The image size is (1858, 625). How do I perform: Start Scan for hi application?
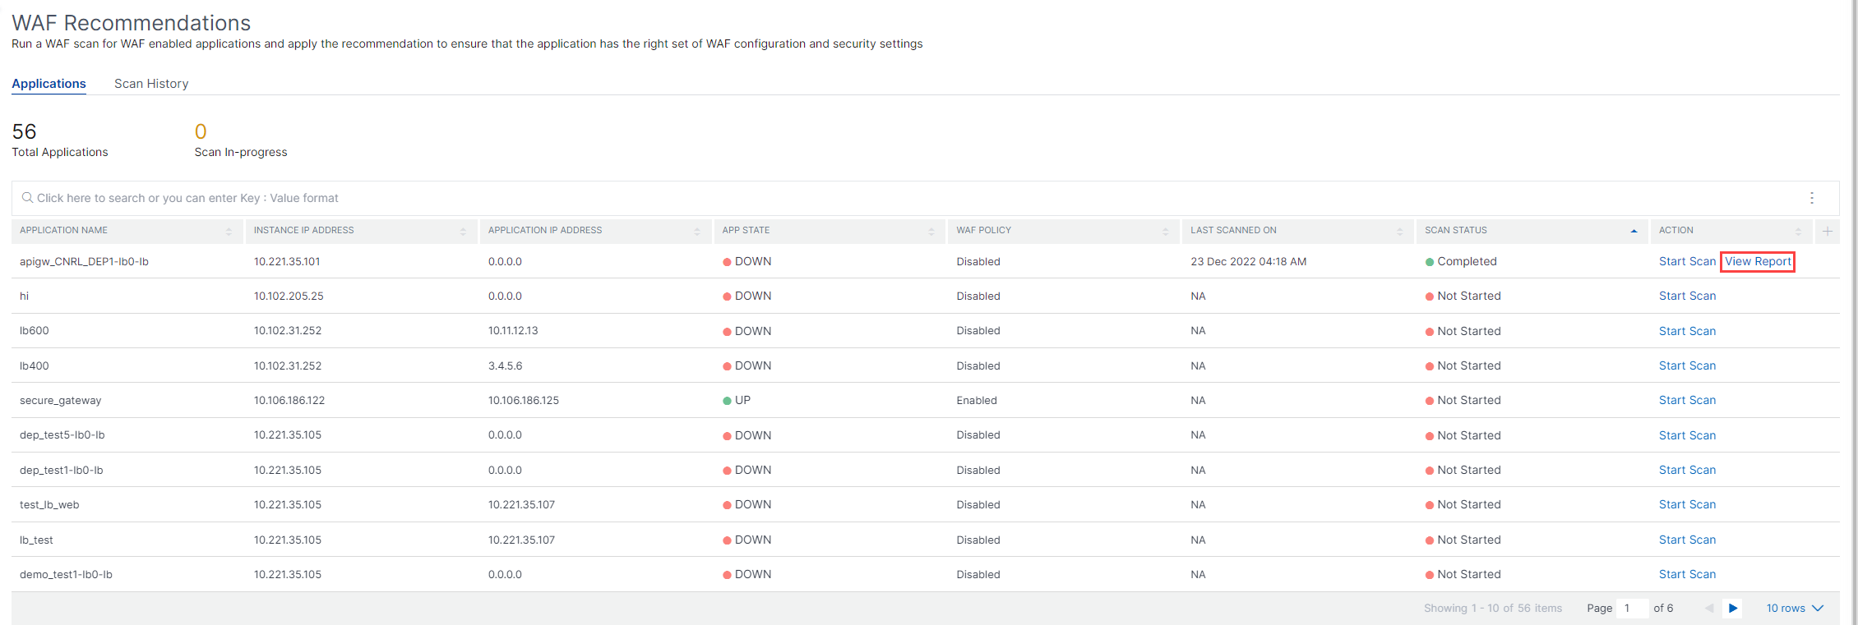click(x=1687, y=296)
